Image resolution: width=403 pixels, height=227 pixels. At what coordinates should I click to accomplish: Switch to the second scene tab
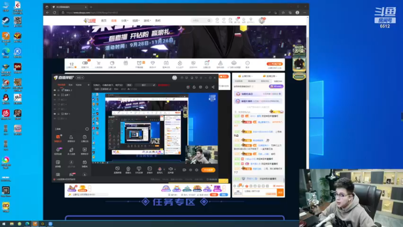click(x=71, y=85)
